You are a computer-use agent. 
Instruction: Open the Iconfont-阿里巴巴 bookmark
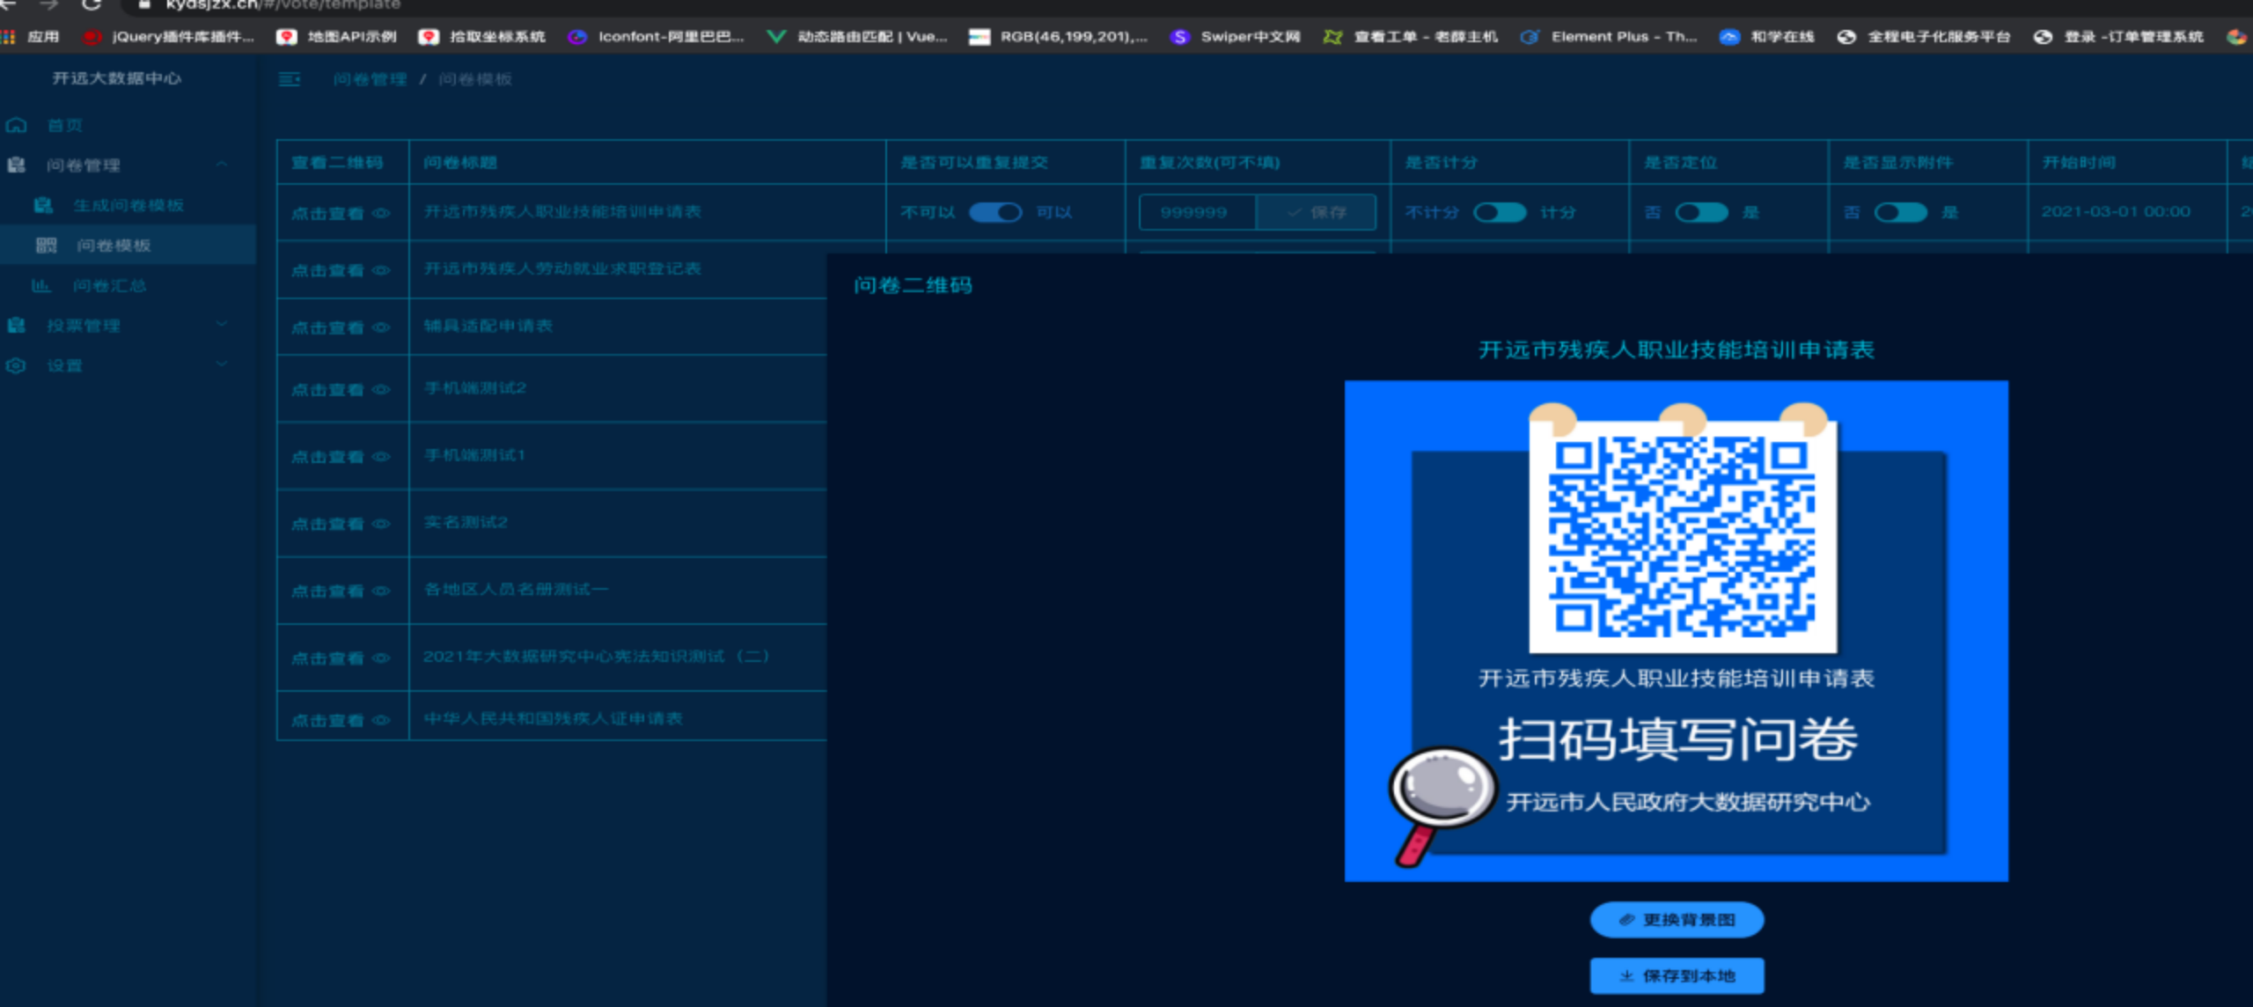click(x=657, y=37)
